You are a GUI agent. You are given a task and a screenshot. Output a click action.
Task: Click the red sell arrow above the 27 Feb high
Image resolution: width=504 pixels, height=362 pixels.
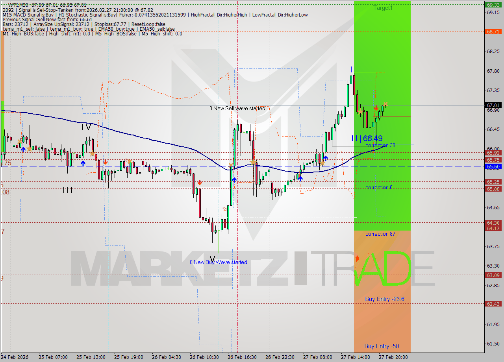pos(376,107)
